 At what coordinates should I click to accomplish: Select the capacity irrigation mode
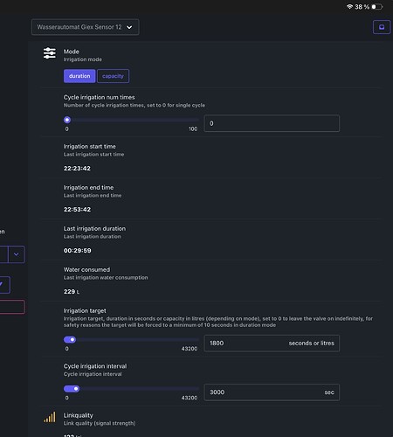click(113, 76)
